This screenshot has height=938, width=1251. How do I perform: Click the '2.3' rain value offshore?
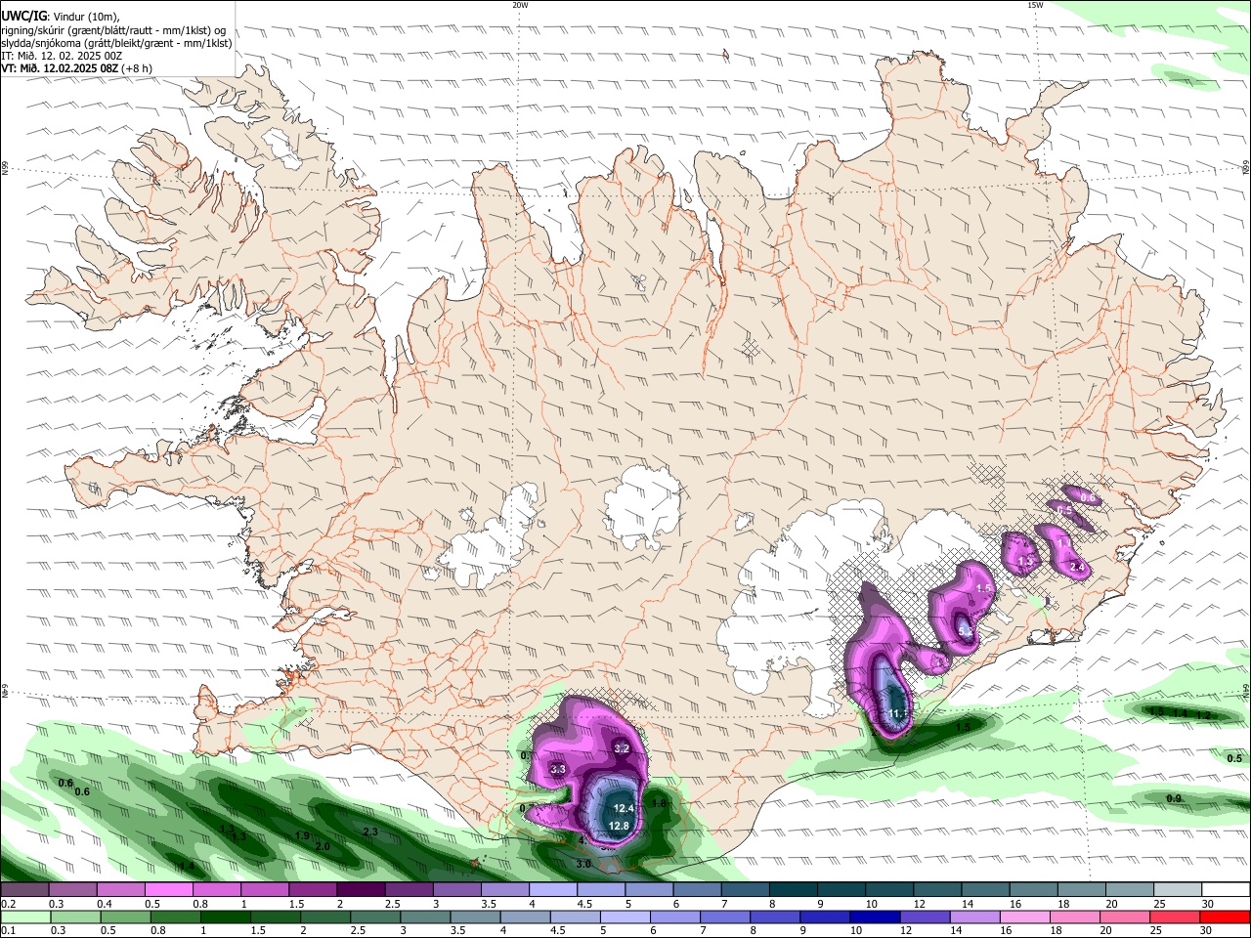(370, 831)
